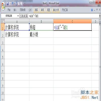Image resolution: width=101 pixels, height=101 pixels.
Task: Expand the formula bar with double chevron
Action: coord(100,16)
